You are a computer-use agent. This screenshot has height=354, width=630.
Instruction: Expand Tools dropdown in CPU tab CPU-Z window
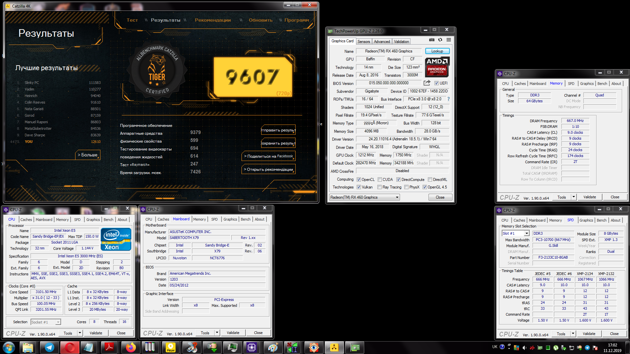[80, 333]
